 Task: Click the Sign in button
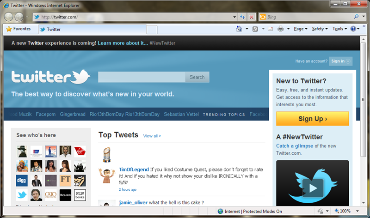coord(340,61)
